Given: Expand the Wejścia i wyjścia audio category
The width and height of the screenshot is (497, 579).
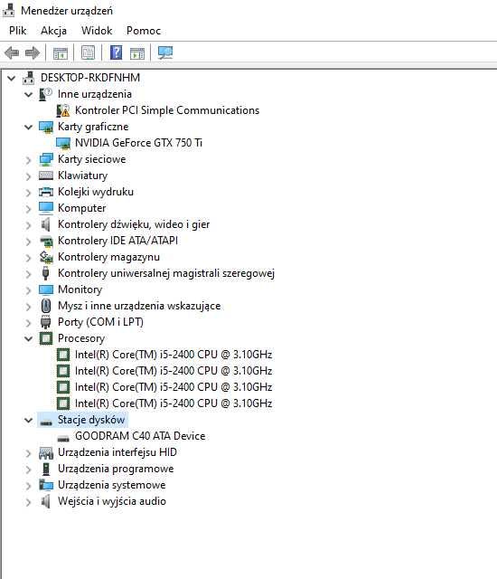Looking at the screenshot, I should pos(28,502).
